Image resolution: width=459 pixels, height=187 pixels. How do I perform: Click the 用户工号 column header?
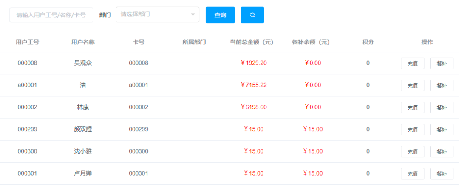click(28, 42)
